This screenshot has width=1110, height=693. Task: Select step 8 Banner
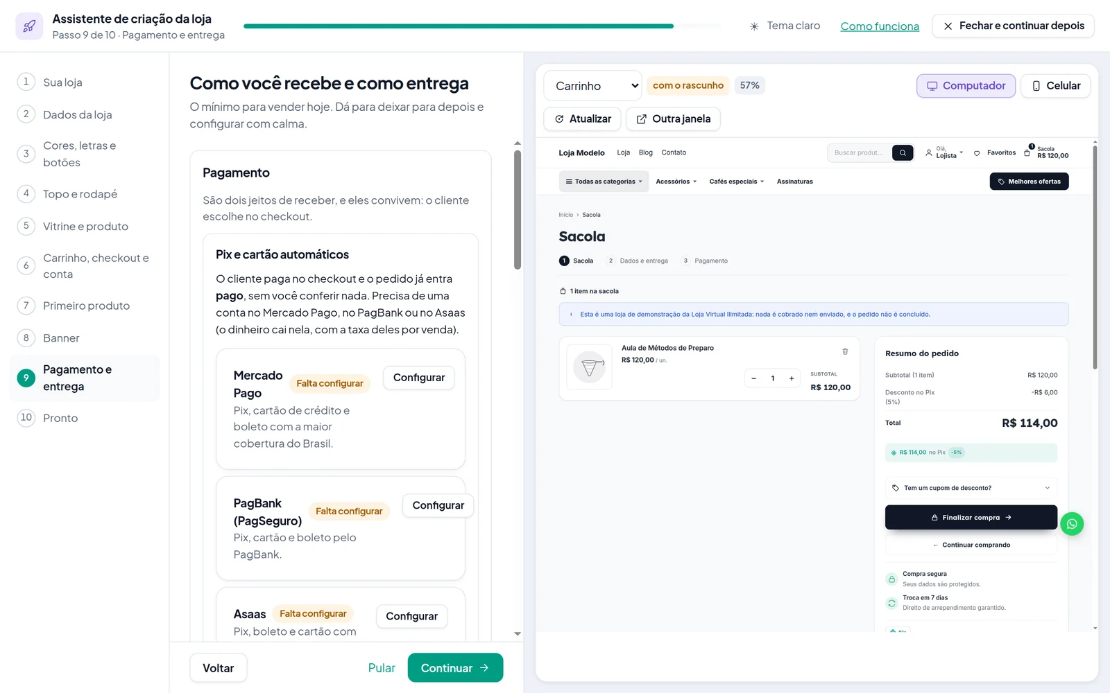pos(84,337)
